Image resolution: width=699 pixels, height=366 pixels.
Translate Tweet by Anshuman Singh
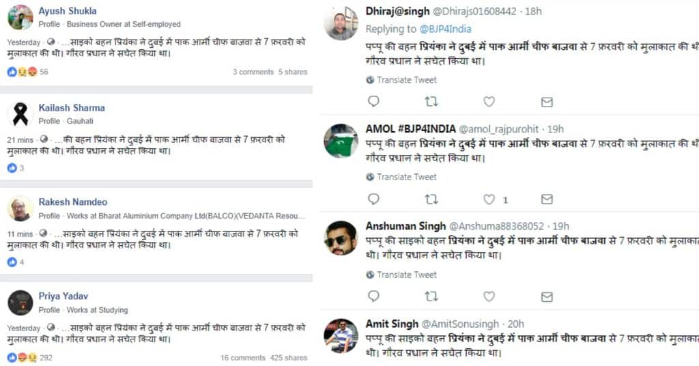tap(406, 274)
